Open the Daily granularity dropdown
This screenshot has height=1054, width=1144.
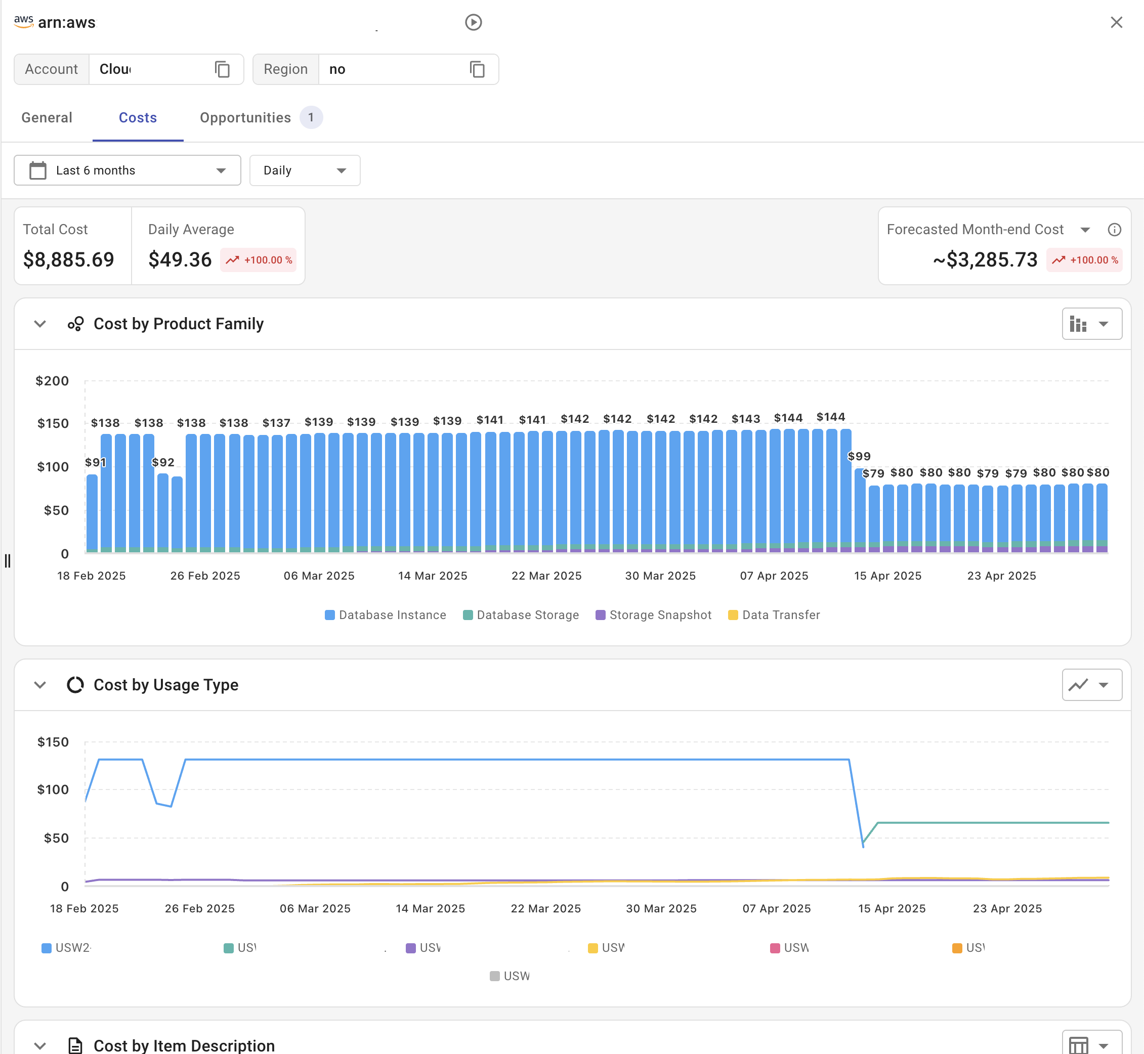coord(304,170)
